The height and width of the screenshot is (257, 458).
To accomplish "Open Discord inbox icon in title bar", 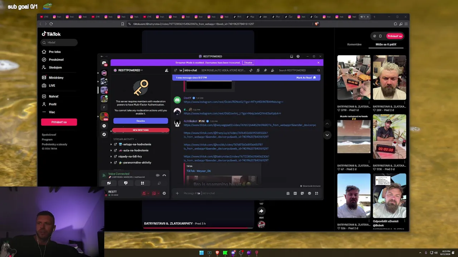I will pos(292,56).
